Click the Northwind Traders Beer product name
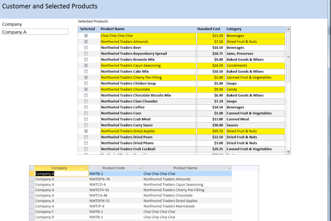Screen dimensions: 331x221 pyautogui.click(x=148, y=48)
